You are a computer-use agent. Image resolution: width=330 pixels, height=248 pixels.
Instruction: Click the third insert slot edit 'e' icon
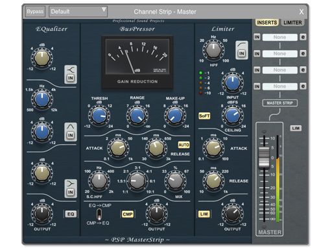[x=303, y=70]
